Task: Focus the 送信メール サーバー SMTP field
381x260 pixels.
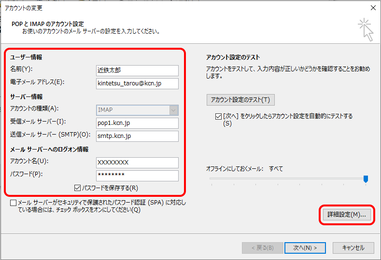Action: [137, 136]
